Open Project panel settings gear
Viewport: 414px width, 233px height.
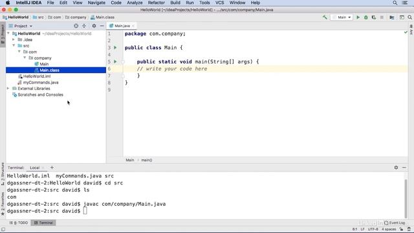click(94, 26)
